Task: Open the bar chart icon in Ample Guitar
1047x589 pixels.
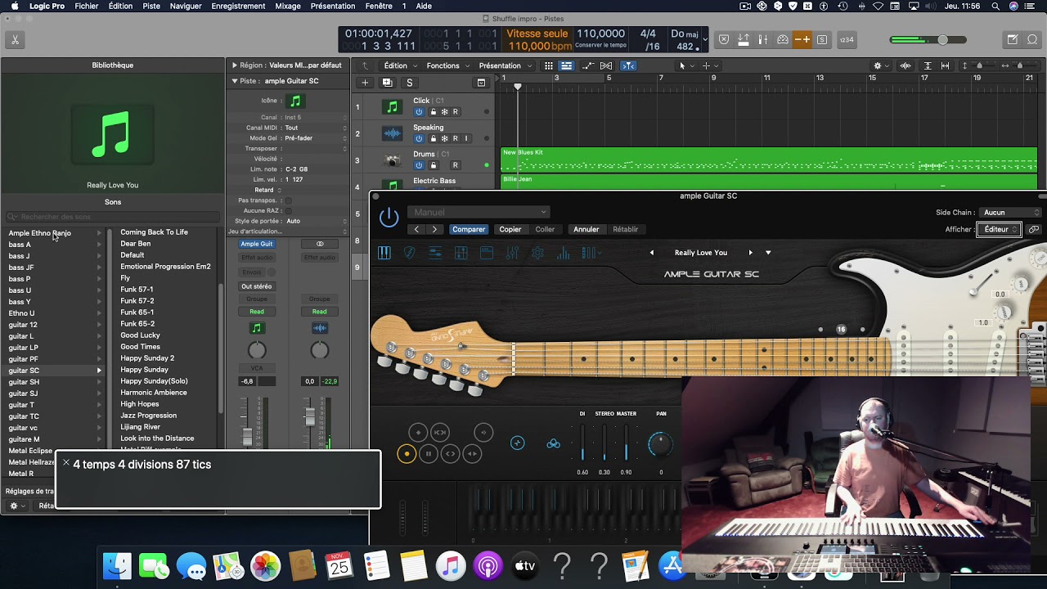Action: tap(563, 254)
